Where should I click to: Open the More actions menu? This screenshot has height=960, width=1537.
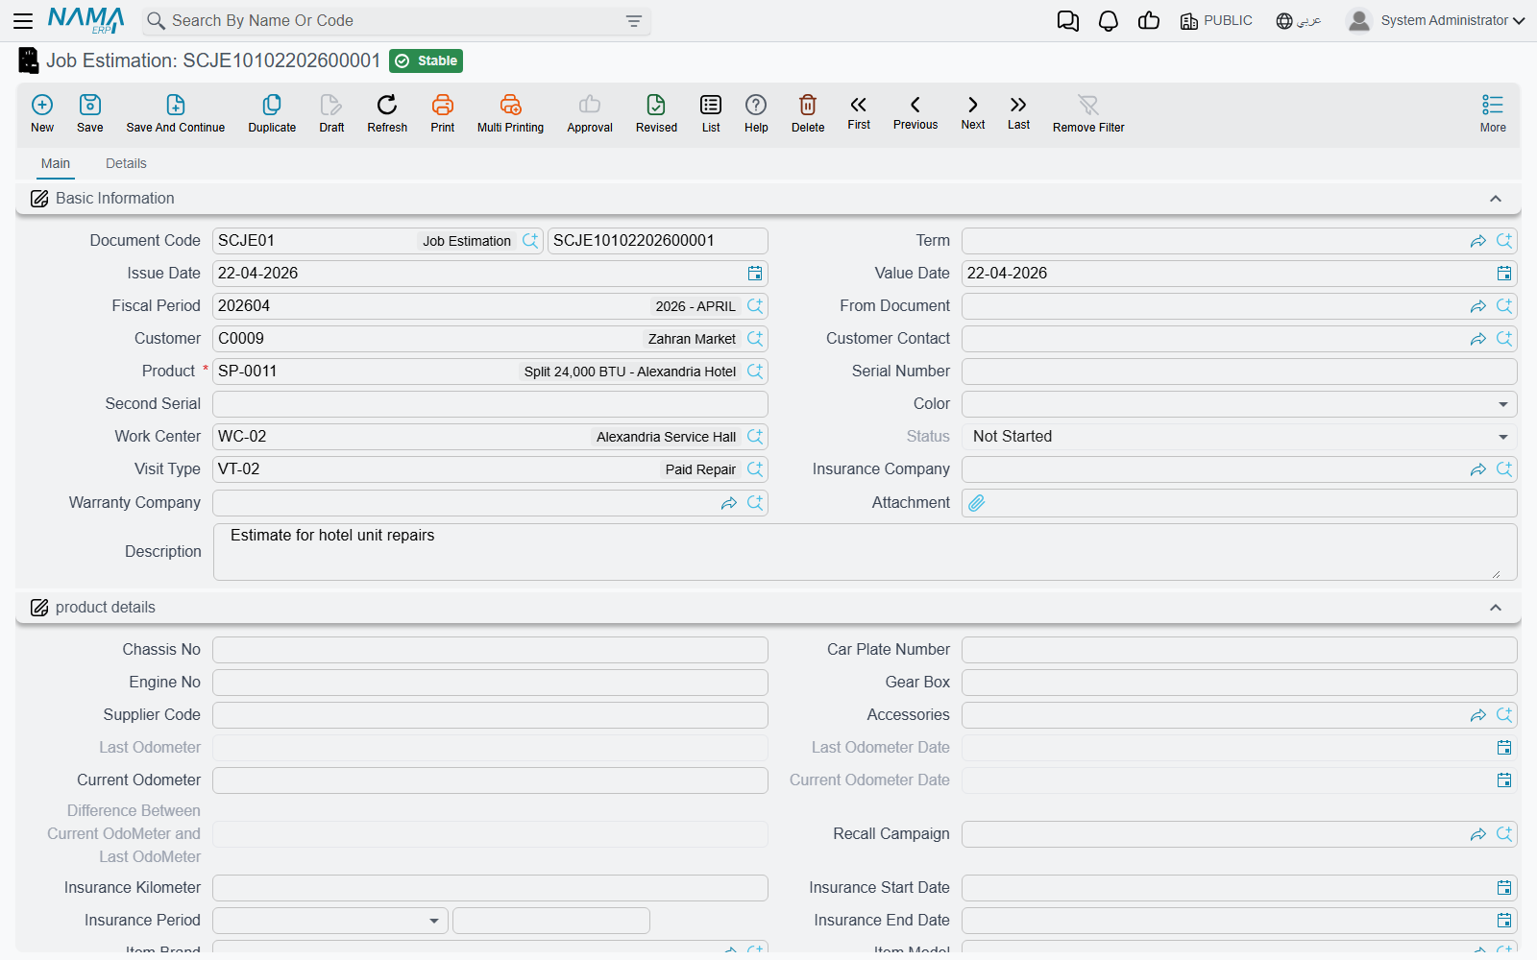pyautogui.click(x=1493, y=112)
